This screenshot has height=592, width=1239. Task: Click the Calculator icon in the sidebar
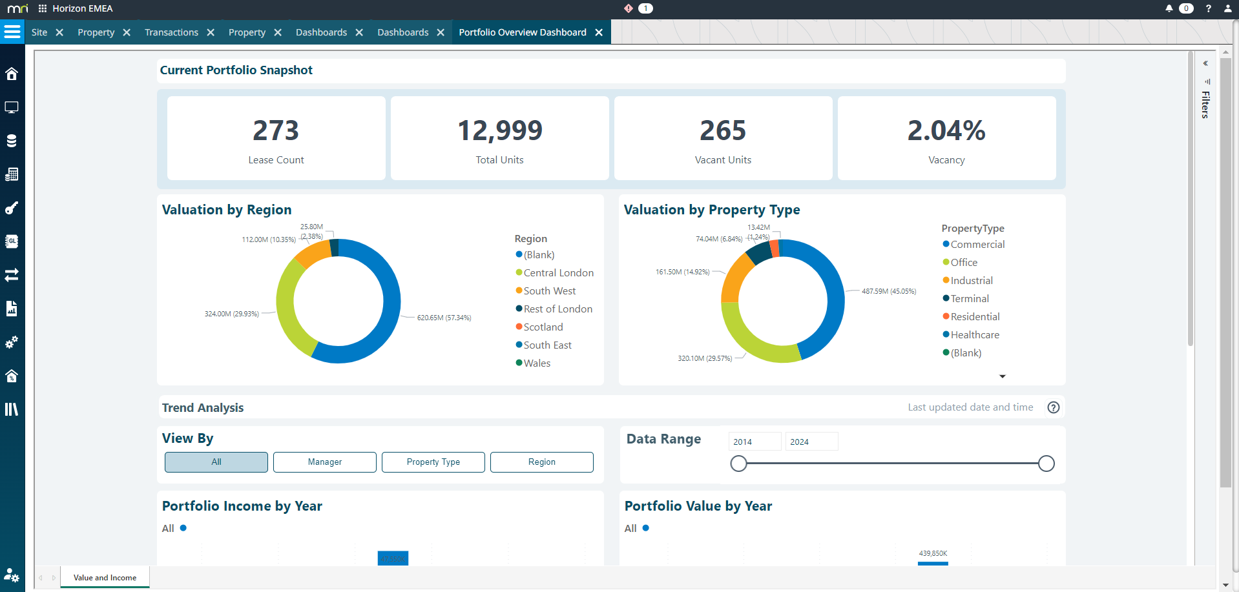12,174
